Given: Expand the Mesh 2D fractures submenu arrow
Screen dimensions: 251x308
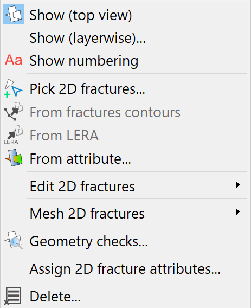Looking at the screenshot, I should (237, 212).
